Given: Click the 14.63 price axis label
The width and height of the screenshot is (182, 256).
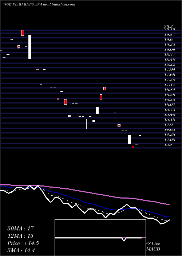Looking at the screenshot, I should pos(170,129).
